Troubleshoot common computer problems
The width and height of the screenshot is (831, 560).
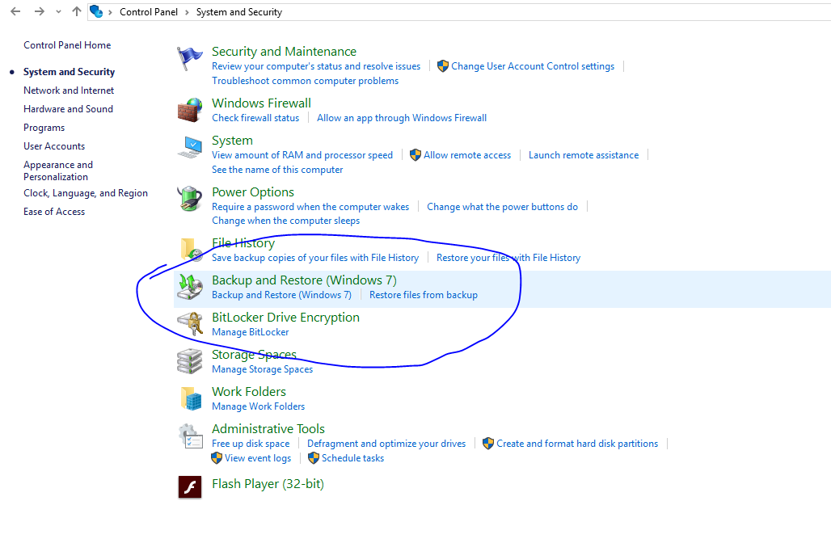point(306,81)
